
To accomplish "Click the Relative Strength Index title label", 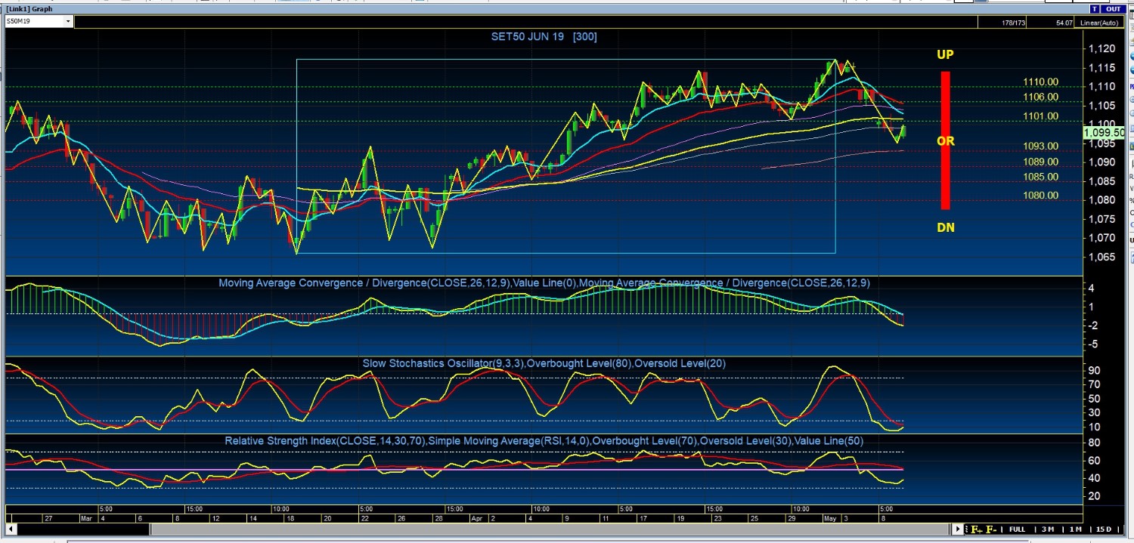I will pos(544,440).
